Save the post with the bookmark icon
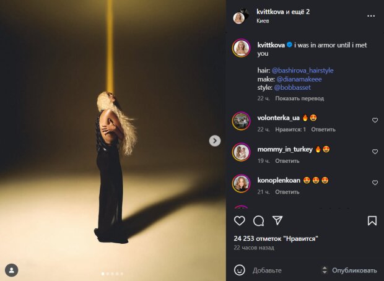384x281 pixels. click(372, 221)
